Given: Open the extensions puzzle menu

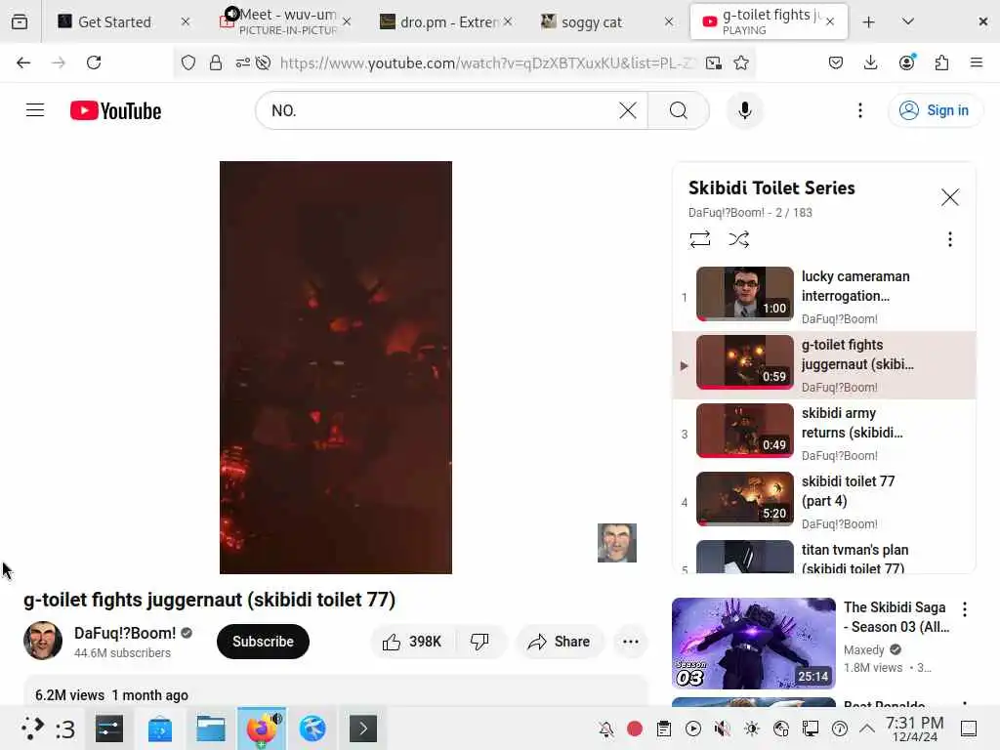Looking at the screenshot, I should [941, 62].
